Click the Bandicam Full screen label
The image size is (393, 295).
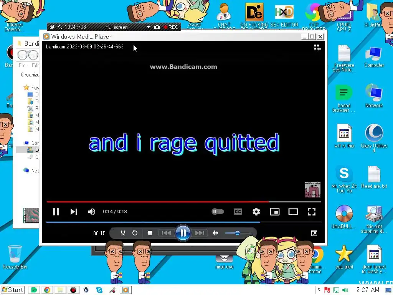116,27
